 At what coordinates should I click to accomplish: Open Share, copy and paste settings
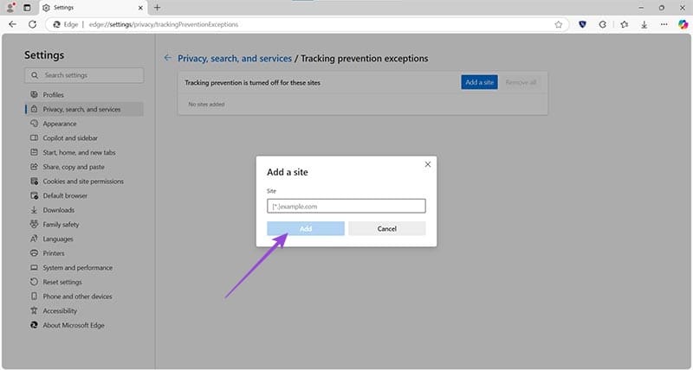tap(74, 167)
